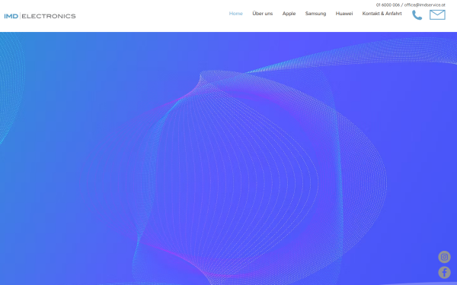Image resolution: width=457 pixels, height=285 pixels.
Task: Click the phone call icon
Action: [417, 15]
